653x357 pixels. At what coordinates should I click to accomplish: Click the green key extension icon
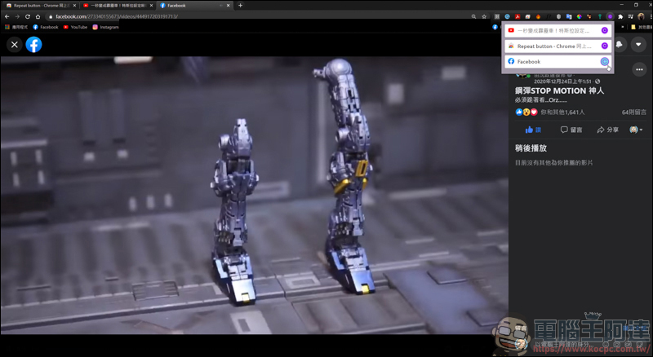click(600, 16)
